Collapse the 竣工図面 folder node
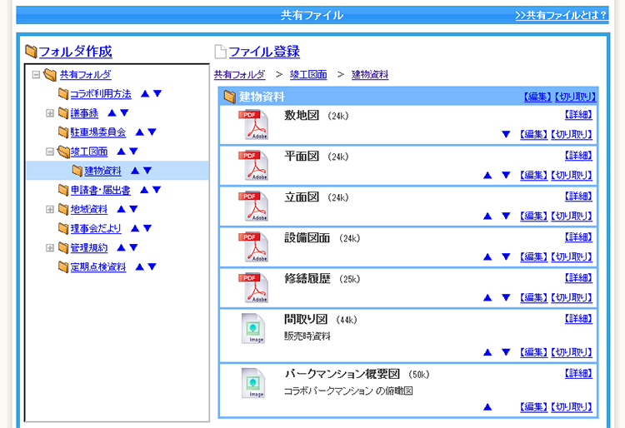 [50, 152]
